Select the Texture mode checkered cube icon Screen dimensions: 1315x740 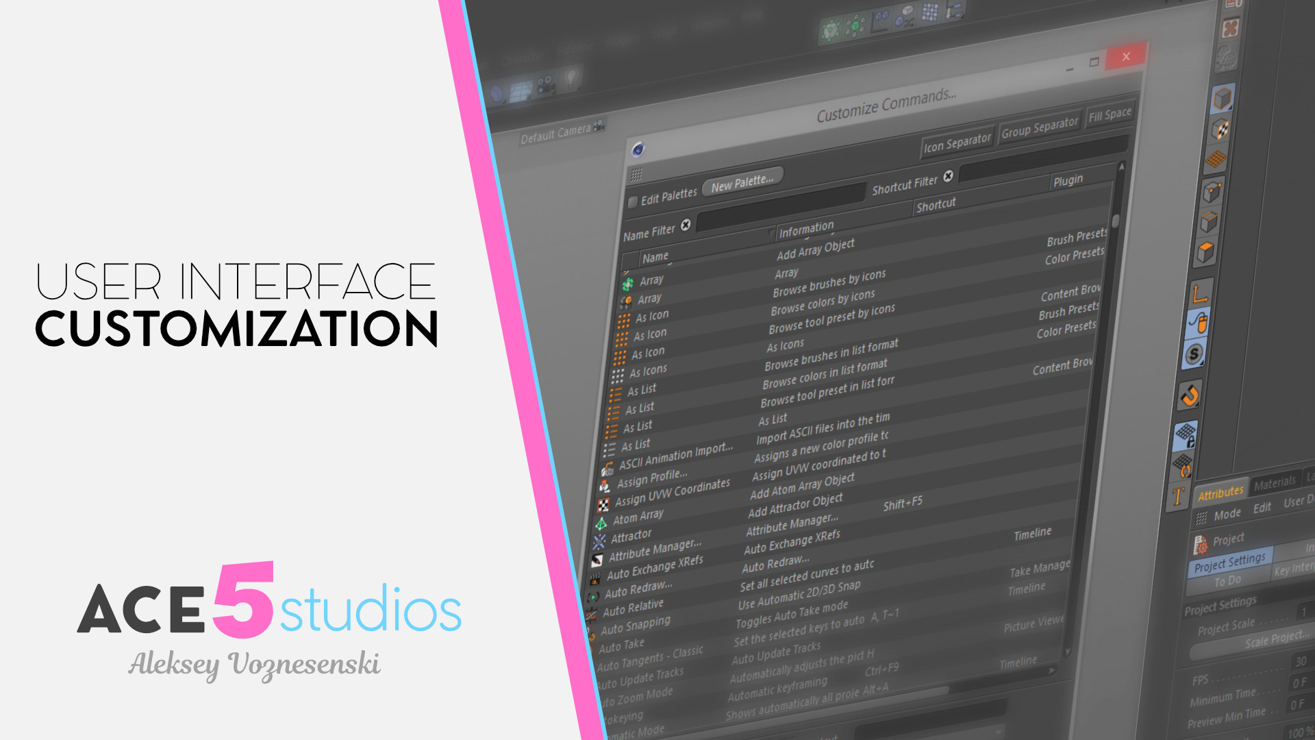(x=1220, y=129)
